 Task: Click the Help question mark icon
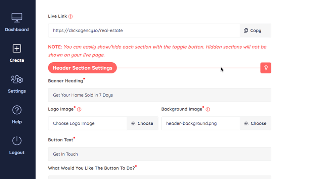(x=17, y=110)
